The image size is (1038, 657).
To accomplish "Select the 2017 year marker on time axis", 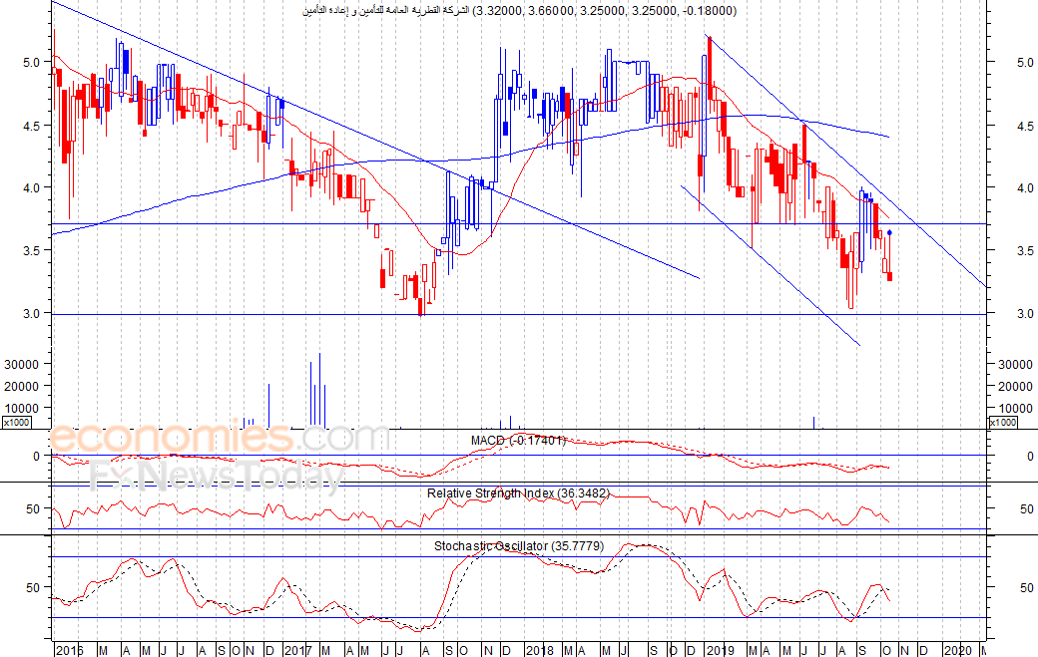I will point(296,650).
